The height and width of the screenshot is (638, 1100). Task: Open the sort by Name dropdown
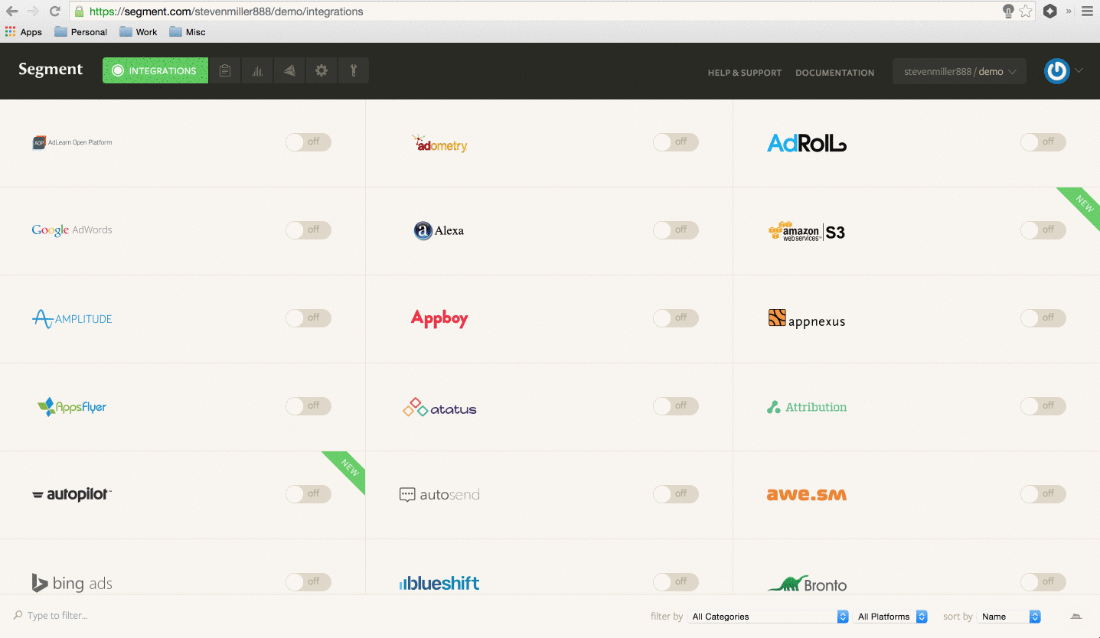point(1009,617)
